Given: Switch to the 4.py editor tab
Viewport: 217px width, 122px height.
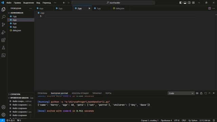Looking at the screenshot, I should pyautogui.click(x=44, y=8).
